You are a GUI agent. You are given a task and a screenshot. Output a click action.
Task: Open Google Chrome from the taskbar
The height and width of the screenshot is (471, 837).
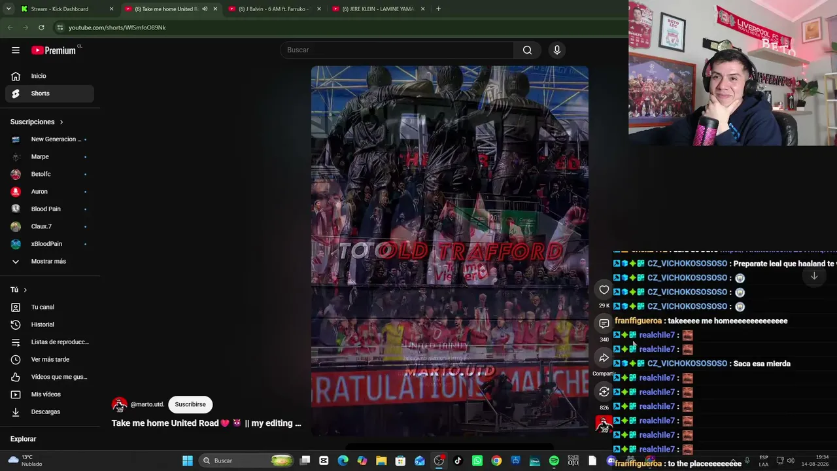[496, 461]
